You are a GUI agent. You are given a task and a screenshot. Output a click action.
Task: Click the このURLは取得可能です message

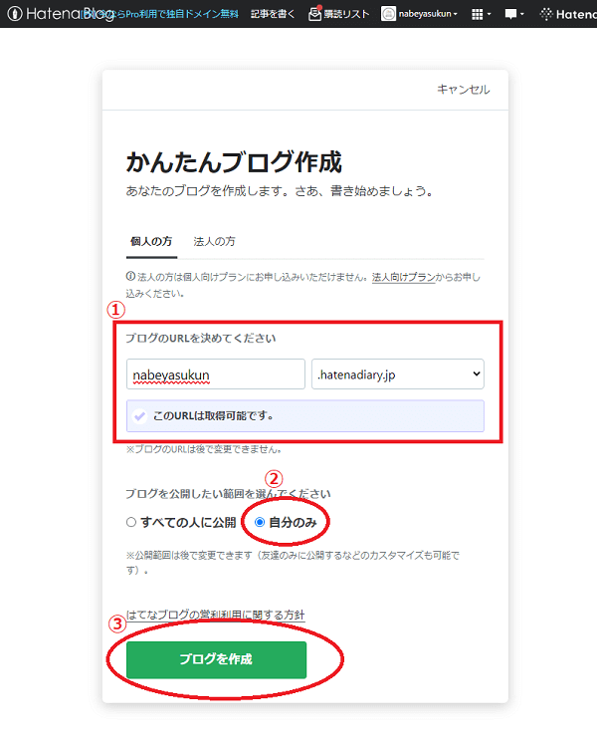[305, 415]
